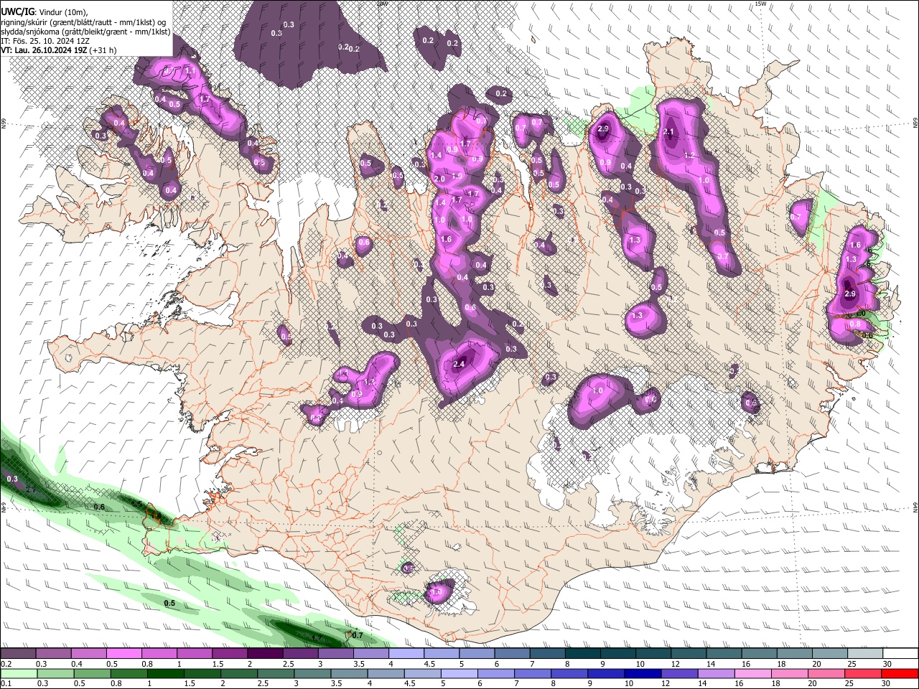Click the 1.9 value in the northern snow band
Image resolution: width=919 pixels, height=689 pixels.
(457, 176)
